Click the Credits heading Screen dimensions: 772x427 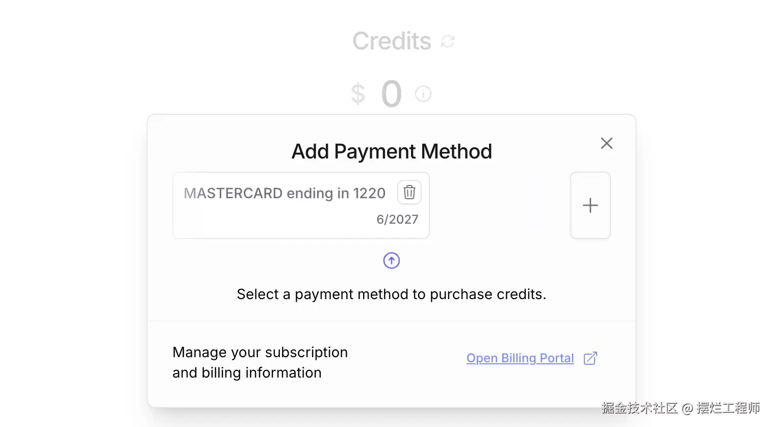click(x=392, y=41)
